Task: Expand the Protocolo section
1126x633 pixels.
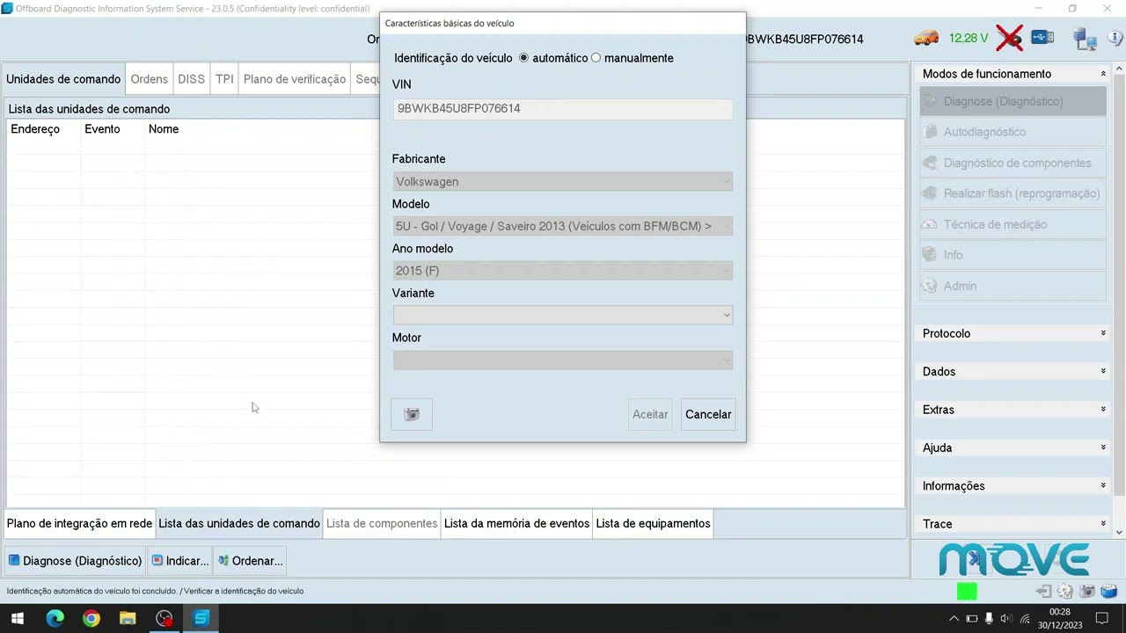Action: pyautogui.click(x=1013, y=333)
